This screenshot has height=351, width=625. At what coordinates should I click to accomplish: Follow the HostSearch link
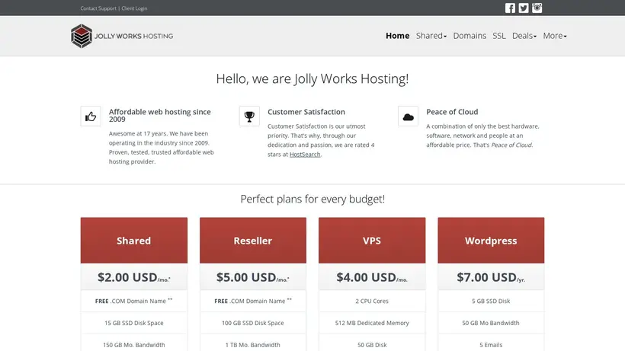pyautogui.click(x=305, y=155)
